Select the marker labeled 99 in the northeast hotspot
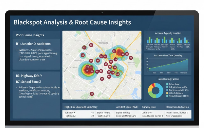Screen dimensions: 204x128 114,51
